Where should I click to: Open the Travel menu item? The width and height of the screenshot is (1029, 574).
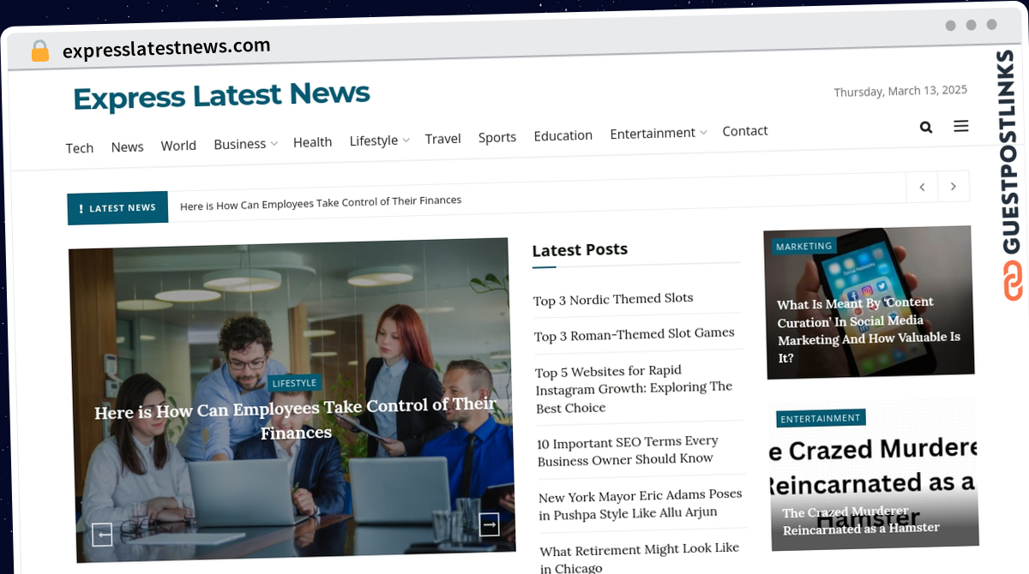click(442, 139)
